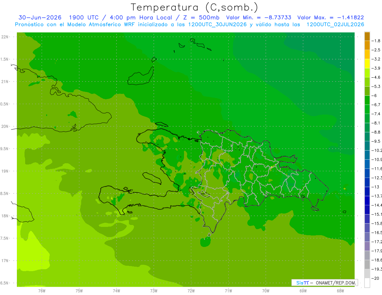Select the "Z = 500mb" level text
The height and width of the screenshot is (295, 382).
201,18
